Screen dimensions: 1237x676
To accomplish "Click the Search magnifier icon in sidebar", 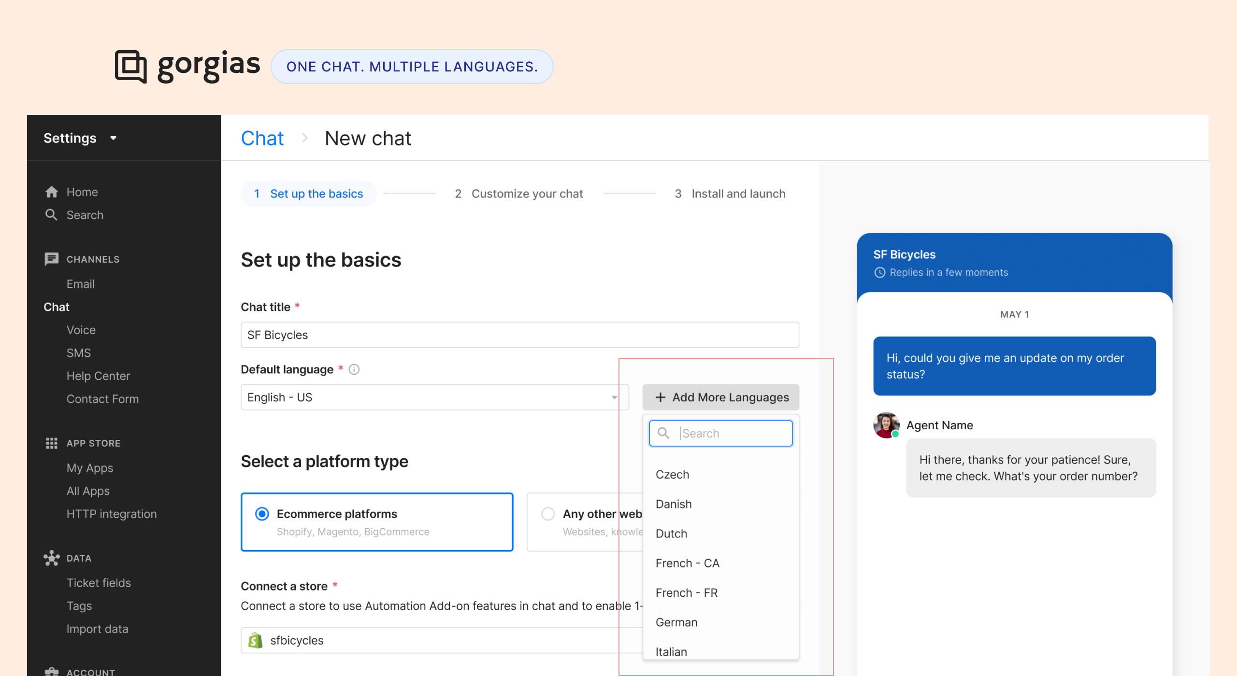I will 51,215.
